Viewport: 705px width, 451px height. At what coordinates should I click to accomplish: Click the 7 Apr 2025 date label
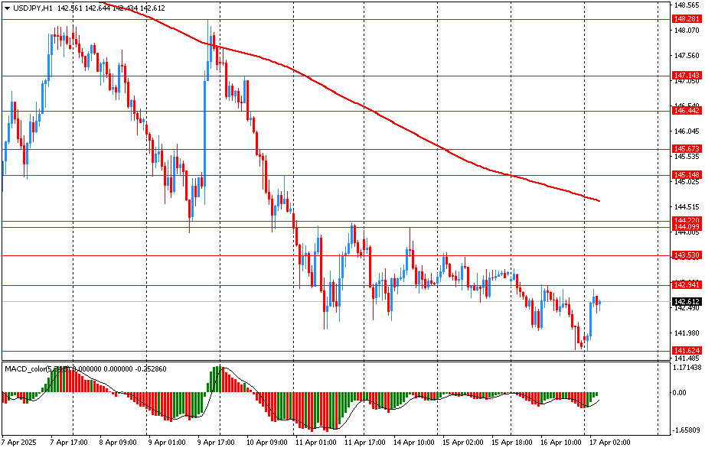click(18, 443)
